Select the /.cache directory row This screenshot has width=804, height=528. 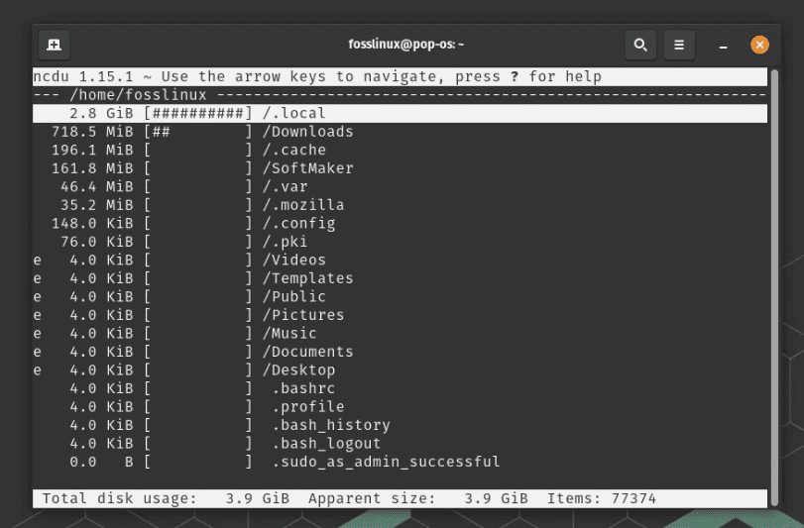coord(400,150)
